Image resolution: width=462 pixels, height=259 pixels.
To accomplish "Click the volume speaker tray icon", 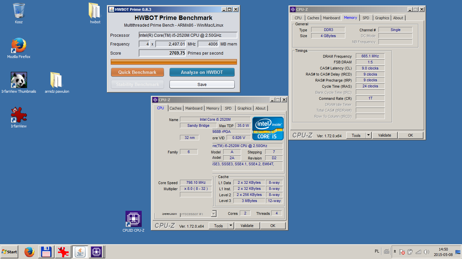I will click(x=426, y=252).
